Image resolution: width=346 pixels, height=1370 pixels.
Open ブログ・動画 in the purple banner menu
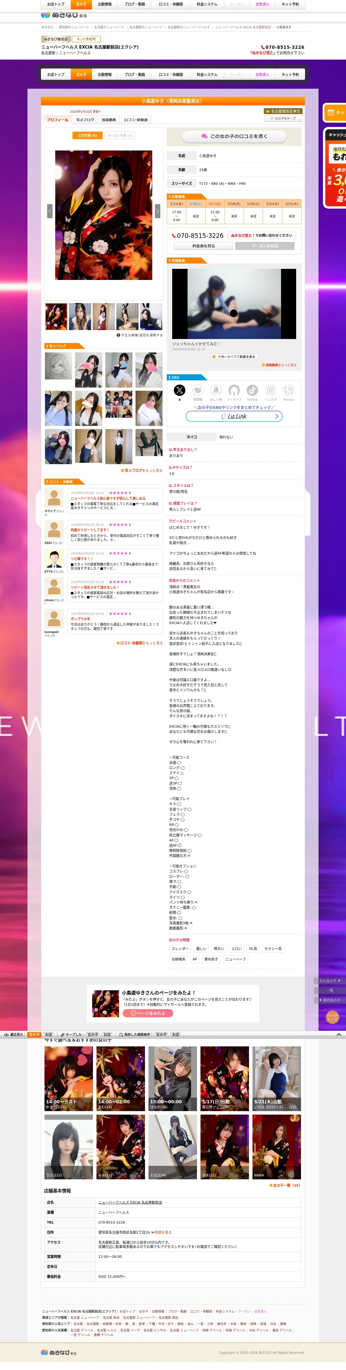134,74
